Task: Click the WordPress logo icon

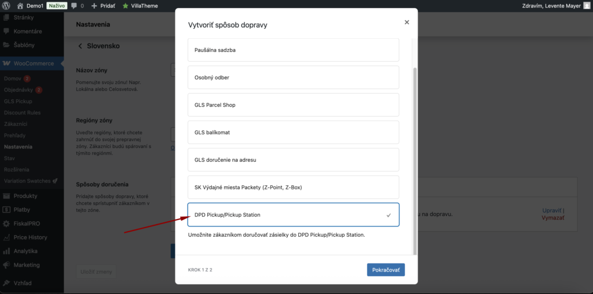Action: [6, 5]
